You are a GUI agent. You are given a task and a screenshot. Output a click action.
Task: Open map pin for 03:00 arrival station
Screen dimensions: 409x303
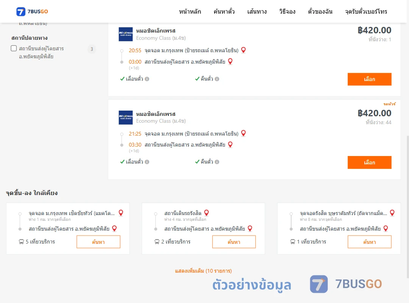(230, 61)
